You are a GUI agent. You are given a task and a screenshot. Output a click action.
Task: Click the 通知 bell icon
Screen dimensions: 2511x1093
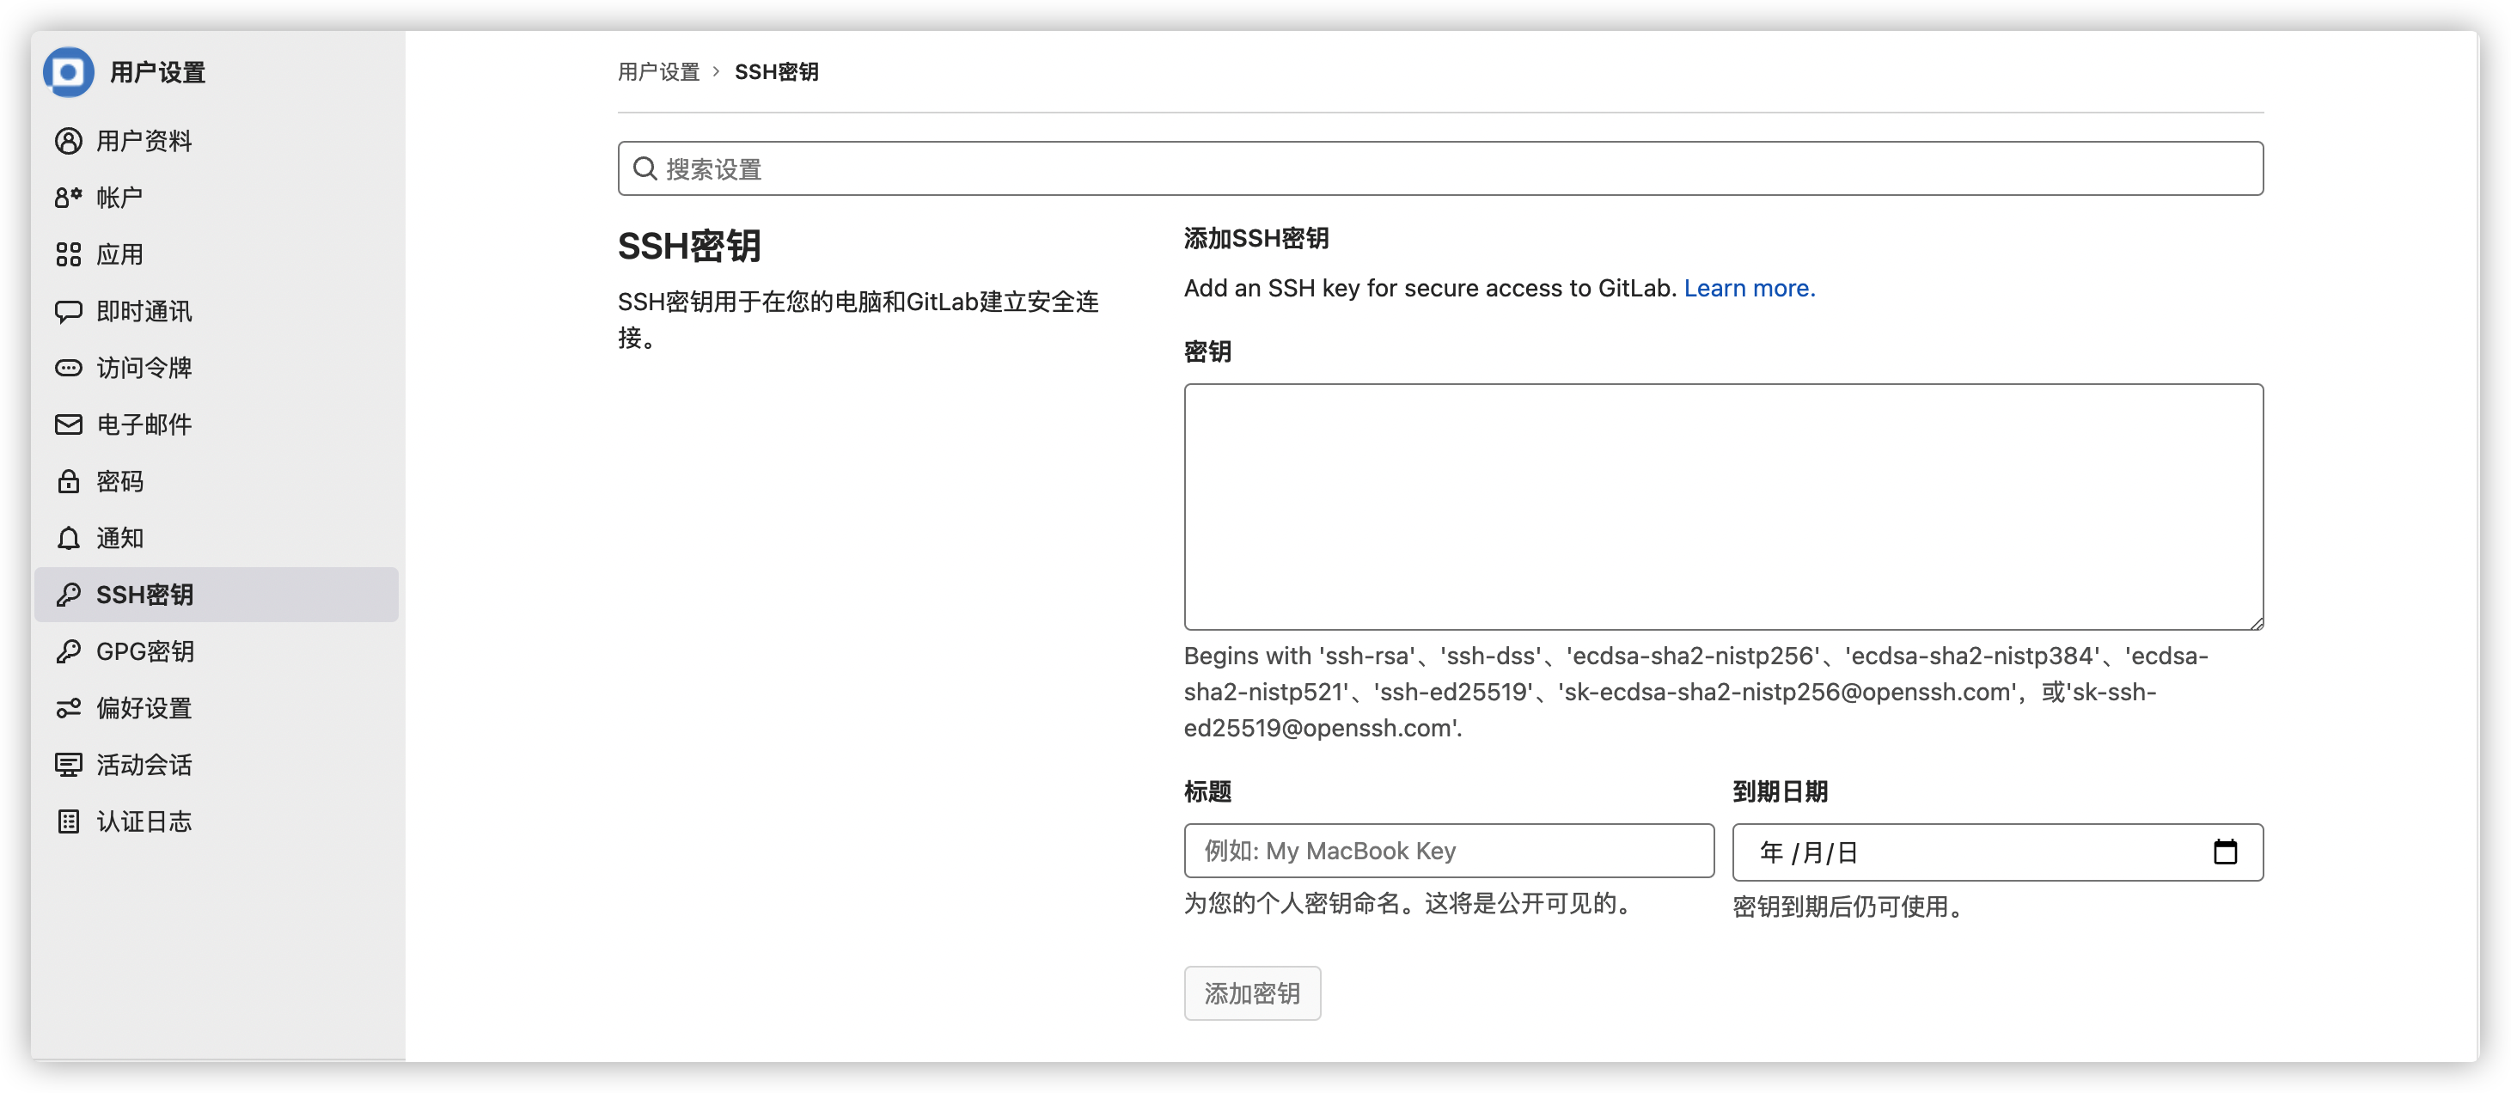click(68, 538)
